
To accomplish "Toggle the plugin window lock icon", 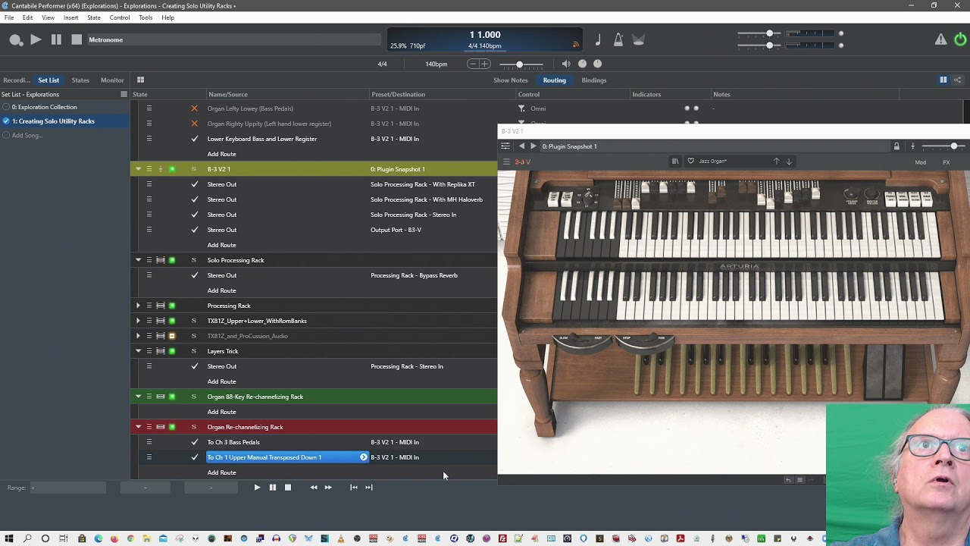I will [x=896, y=146].
